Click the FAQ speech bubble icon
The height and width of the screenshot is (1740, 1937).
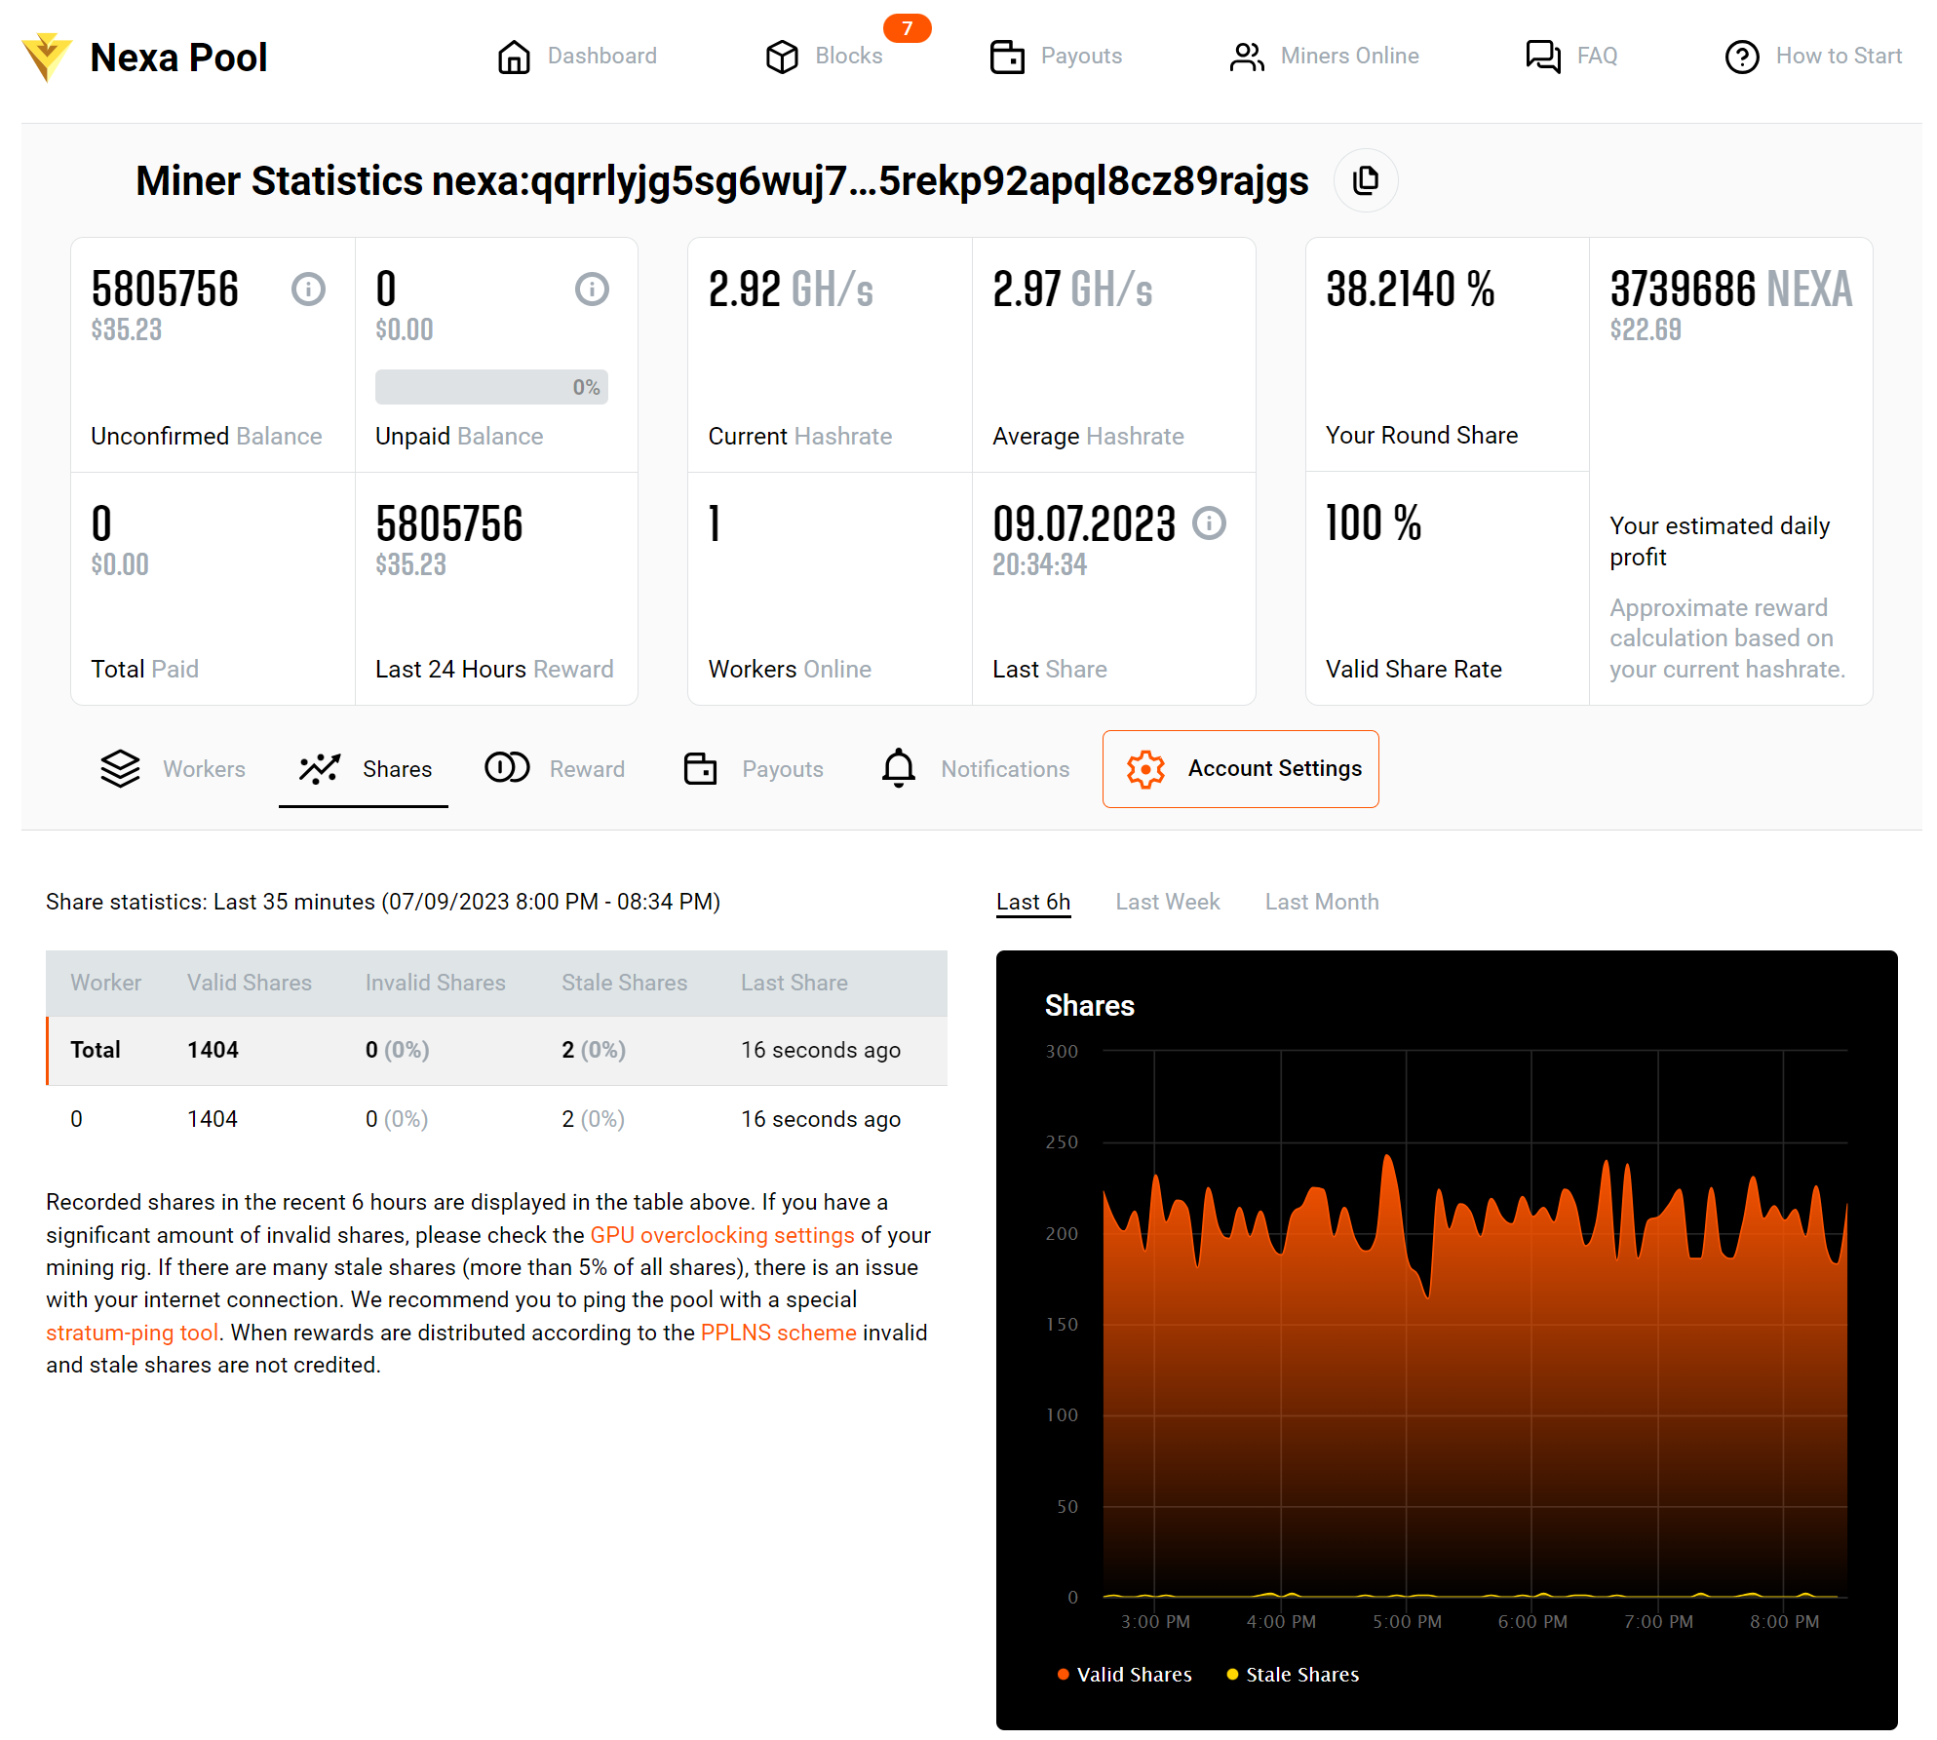pos(1539,56)
